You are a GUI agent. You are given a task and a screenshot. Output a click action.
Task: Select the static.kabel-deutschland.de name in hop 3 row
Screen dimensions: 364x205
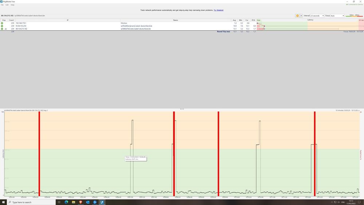tap(136, 29)
